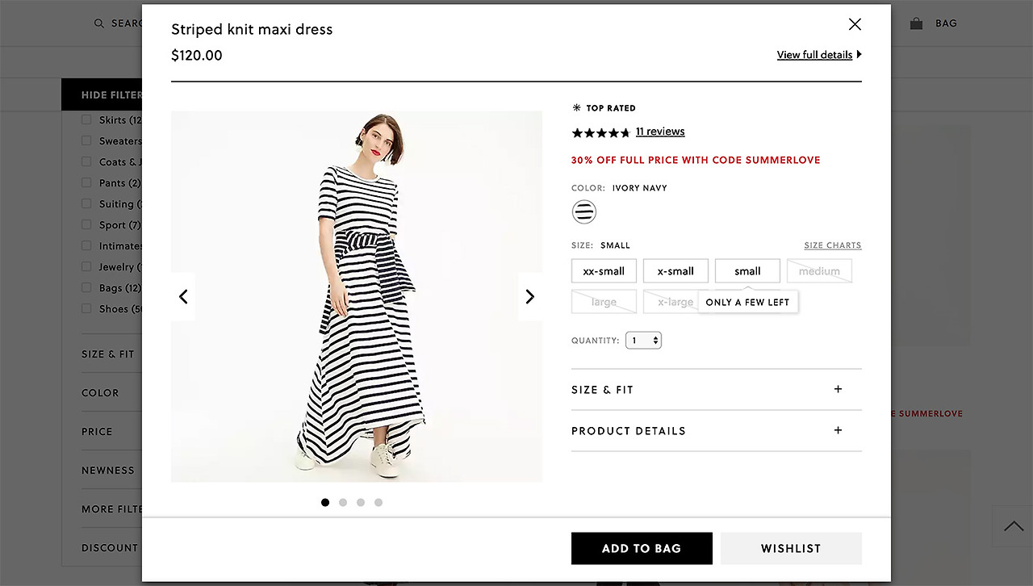Select the xx-small size option
This screenshot has height=586, width=1033.
coord(604,271)
